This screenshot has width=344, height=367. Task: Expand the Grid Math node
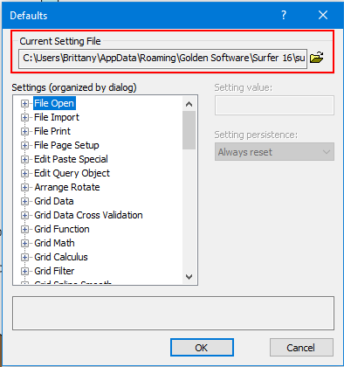click(24, 243)
